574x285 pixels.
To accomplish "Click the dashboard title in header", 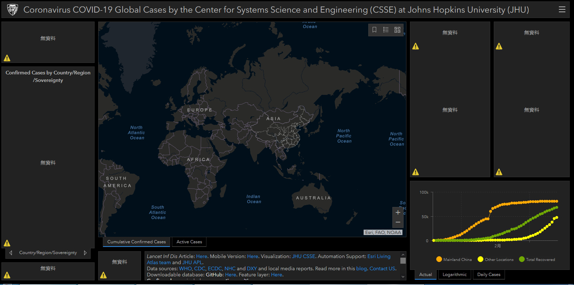I will click(276, 10).
